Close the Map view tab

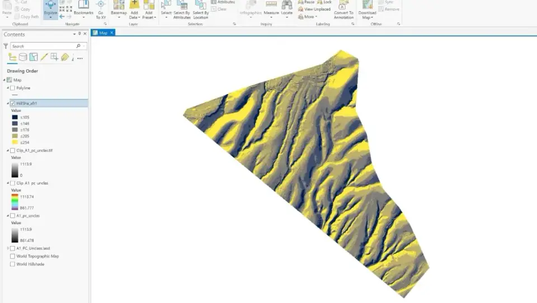tap(112, 33)
